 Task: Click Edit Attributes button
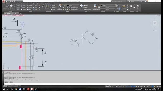click(x=88, y=9)
